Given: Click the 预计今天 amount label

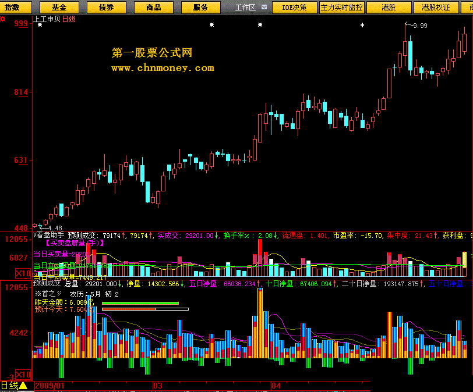Looking at the screenshot, I should (x=64, y=309).
